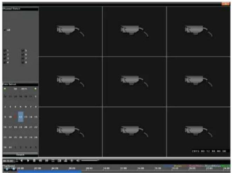Jump to 16:00 on the timeline
Image resolution: width=232 pixels, height=173 pixels.
point(158,168)
